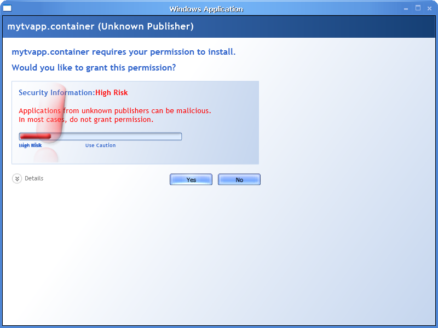Select the Security Information heading

(55, 92)
